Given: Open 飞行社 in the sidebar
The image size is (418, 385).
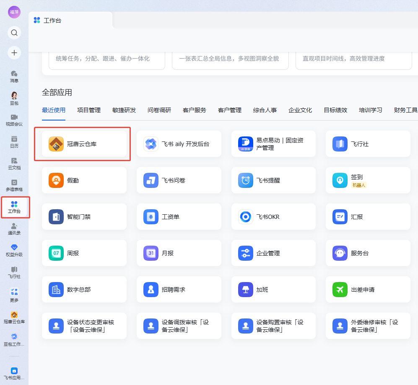Looking at the screenshot, I should pos(14,272).
